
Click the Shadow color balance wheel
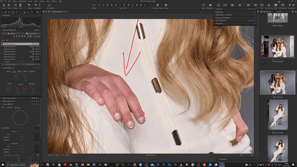click(13, 90)
